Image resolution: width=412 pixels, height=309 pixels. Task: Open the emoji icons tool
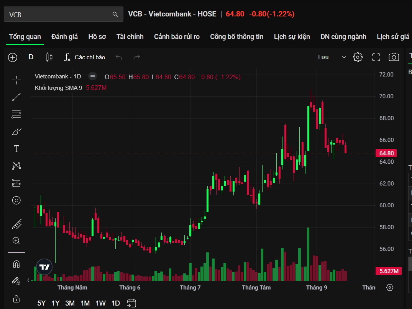[x=16, y=200]
